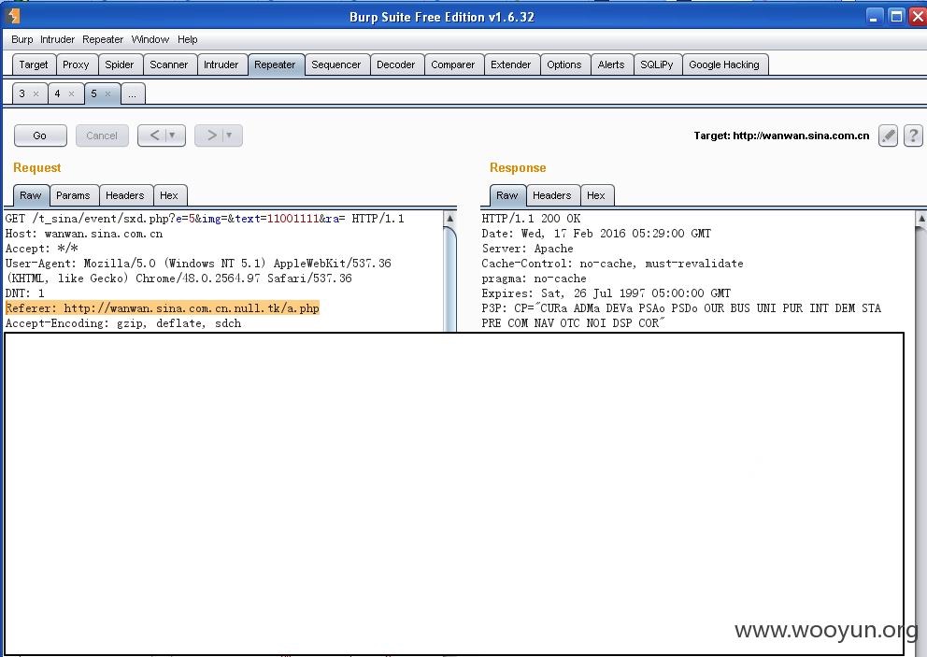The image size is (927, 657).
Task: Expand the forward history dropdown arrow
Action: (x=230, y=136)
